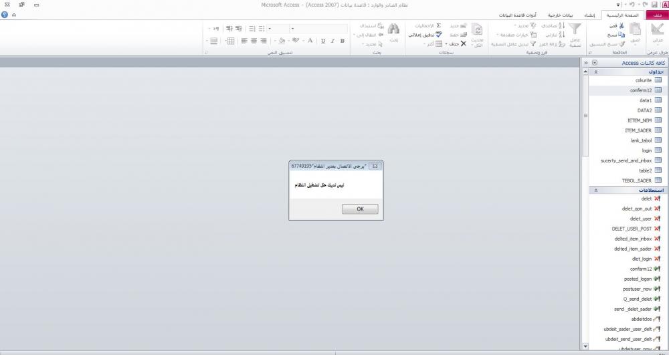Click the Save icon in Quick Access Toolbar
This screenshot has width=669, height=355.
[x=654, y=5]
